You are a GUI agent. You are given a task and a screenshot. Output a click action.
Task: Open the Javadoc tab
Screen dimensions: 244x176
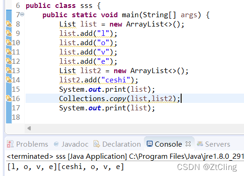[71, 144]
